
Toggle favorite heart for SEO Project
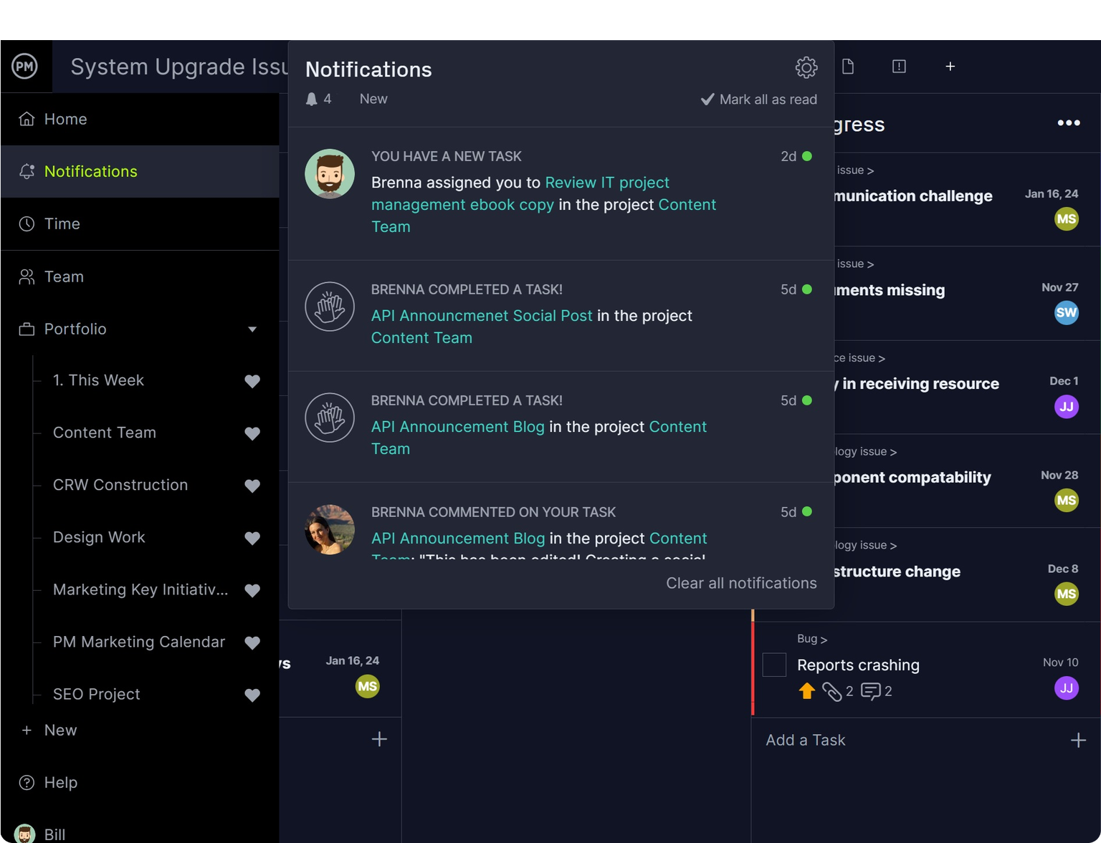coord(252,695)
